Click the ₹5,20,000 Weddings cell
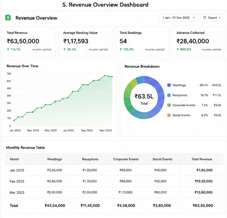This screenshot has width=227, height=218. pos(54,170)
